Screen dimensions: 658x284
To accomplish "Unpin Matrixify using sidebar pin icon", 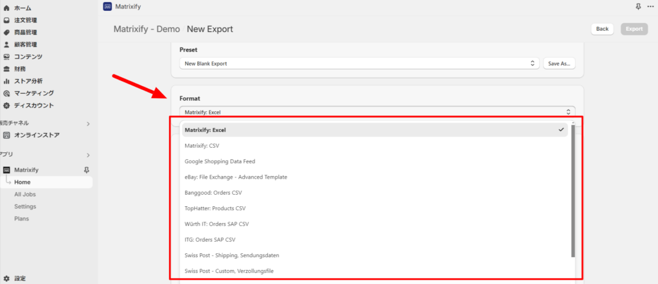I will [x=87, y=170].
